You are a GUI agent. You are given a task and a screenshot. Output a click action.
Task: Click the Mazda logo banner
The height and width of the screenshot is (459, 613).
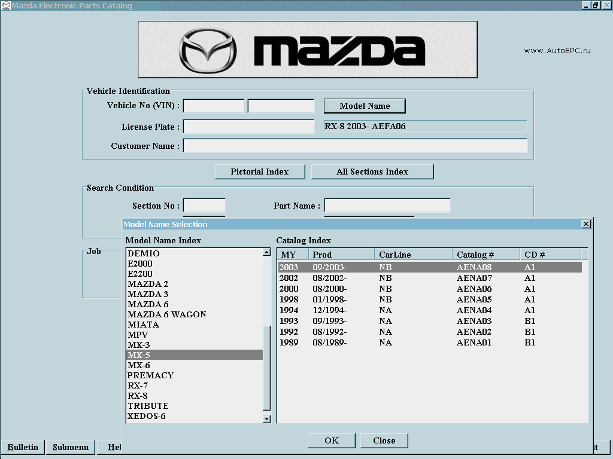pyautogui.click(x=308, y=50)
